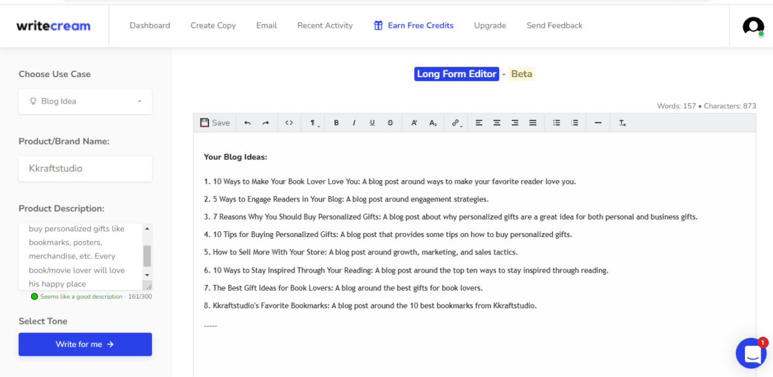Open the Upgrade page
The height and width of the screenshot is (377, 773).
pos(490,26)
